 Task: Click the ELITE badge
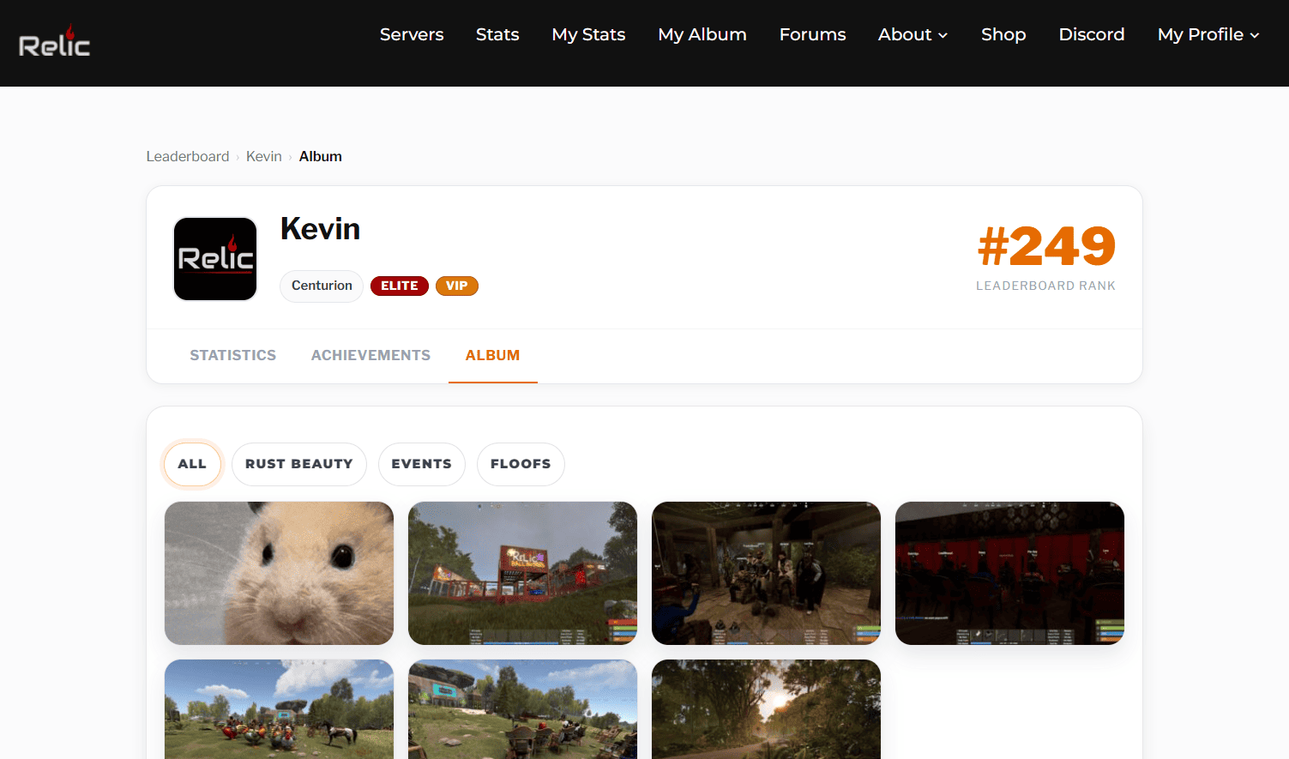(x=400, y=286)
